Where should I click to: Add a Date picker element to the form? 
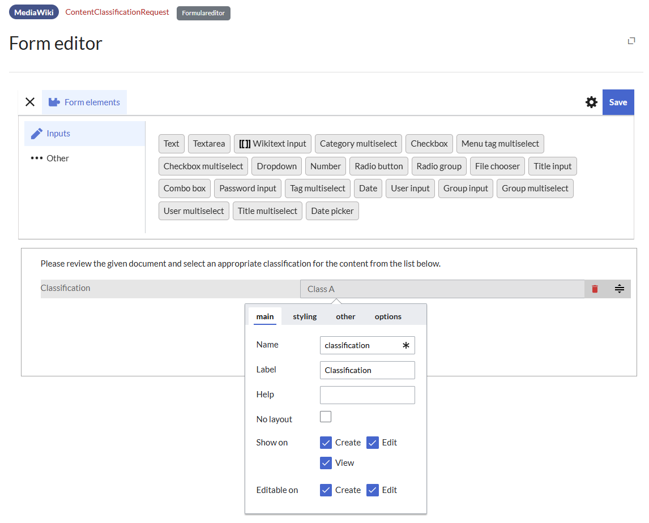click(x=332, y=211)
